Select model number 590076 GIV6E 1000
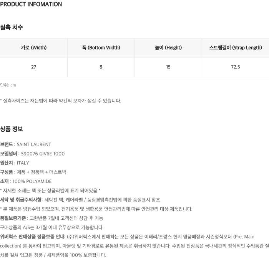 [x=43, y=154]
